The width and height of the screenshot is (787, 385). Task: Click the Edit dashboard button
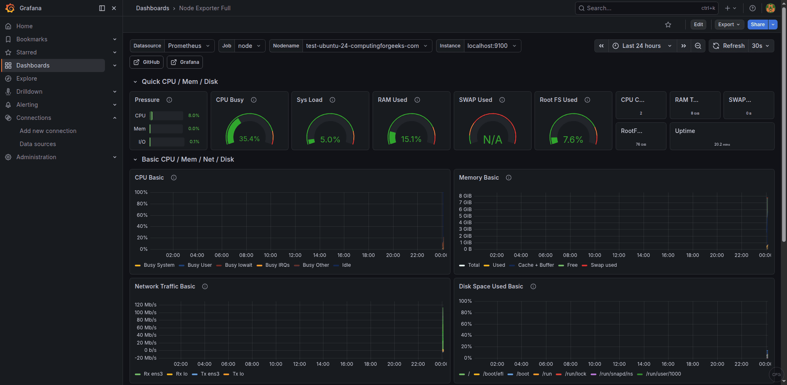tap(698, 25)
